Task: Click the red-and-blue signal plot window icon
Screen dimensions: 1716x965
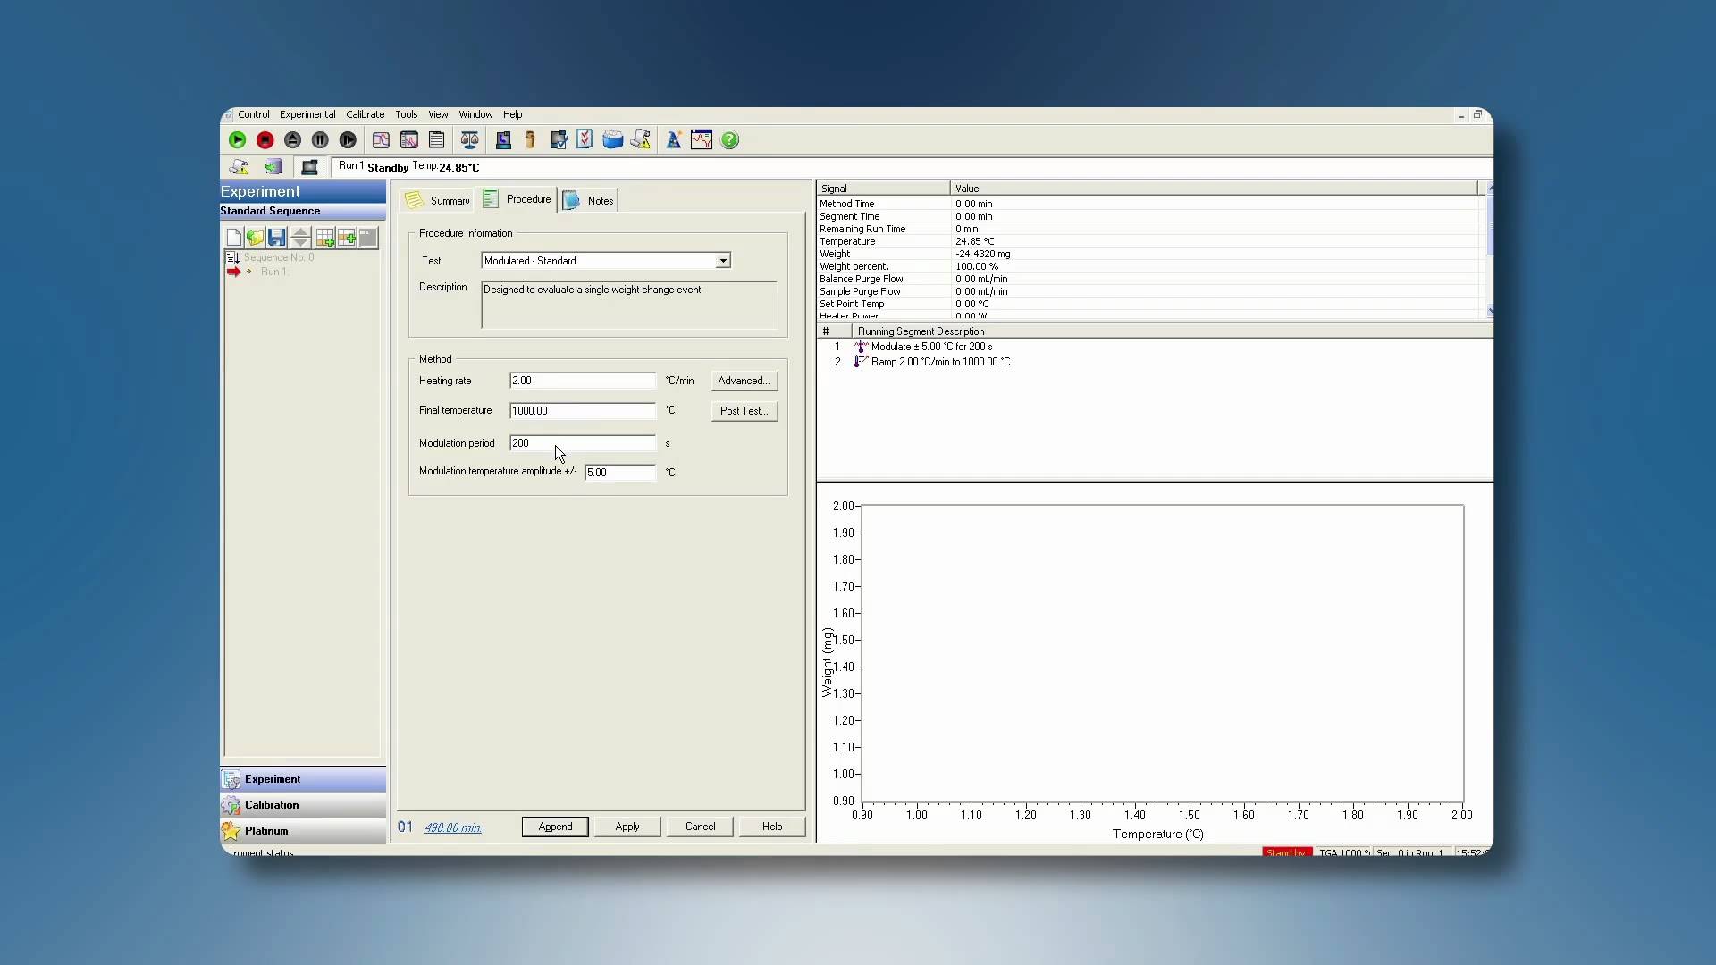Action: [701, 140]
